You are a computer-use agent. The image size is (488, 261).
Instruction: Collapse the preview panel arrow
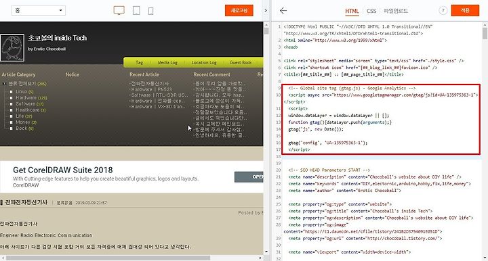[266, 11]
